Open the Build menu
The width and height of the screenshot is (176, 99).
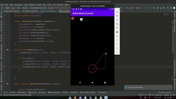coord(39,5)
